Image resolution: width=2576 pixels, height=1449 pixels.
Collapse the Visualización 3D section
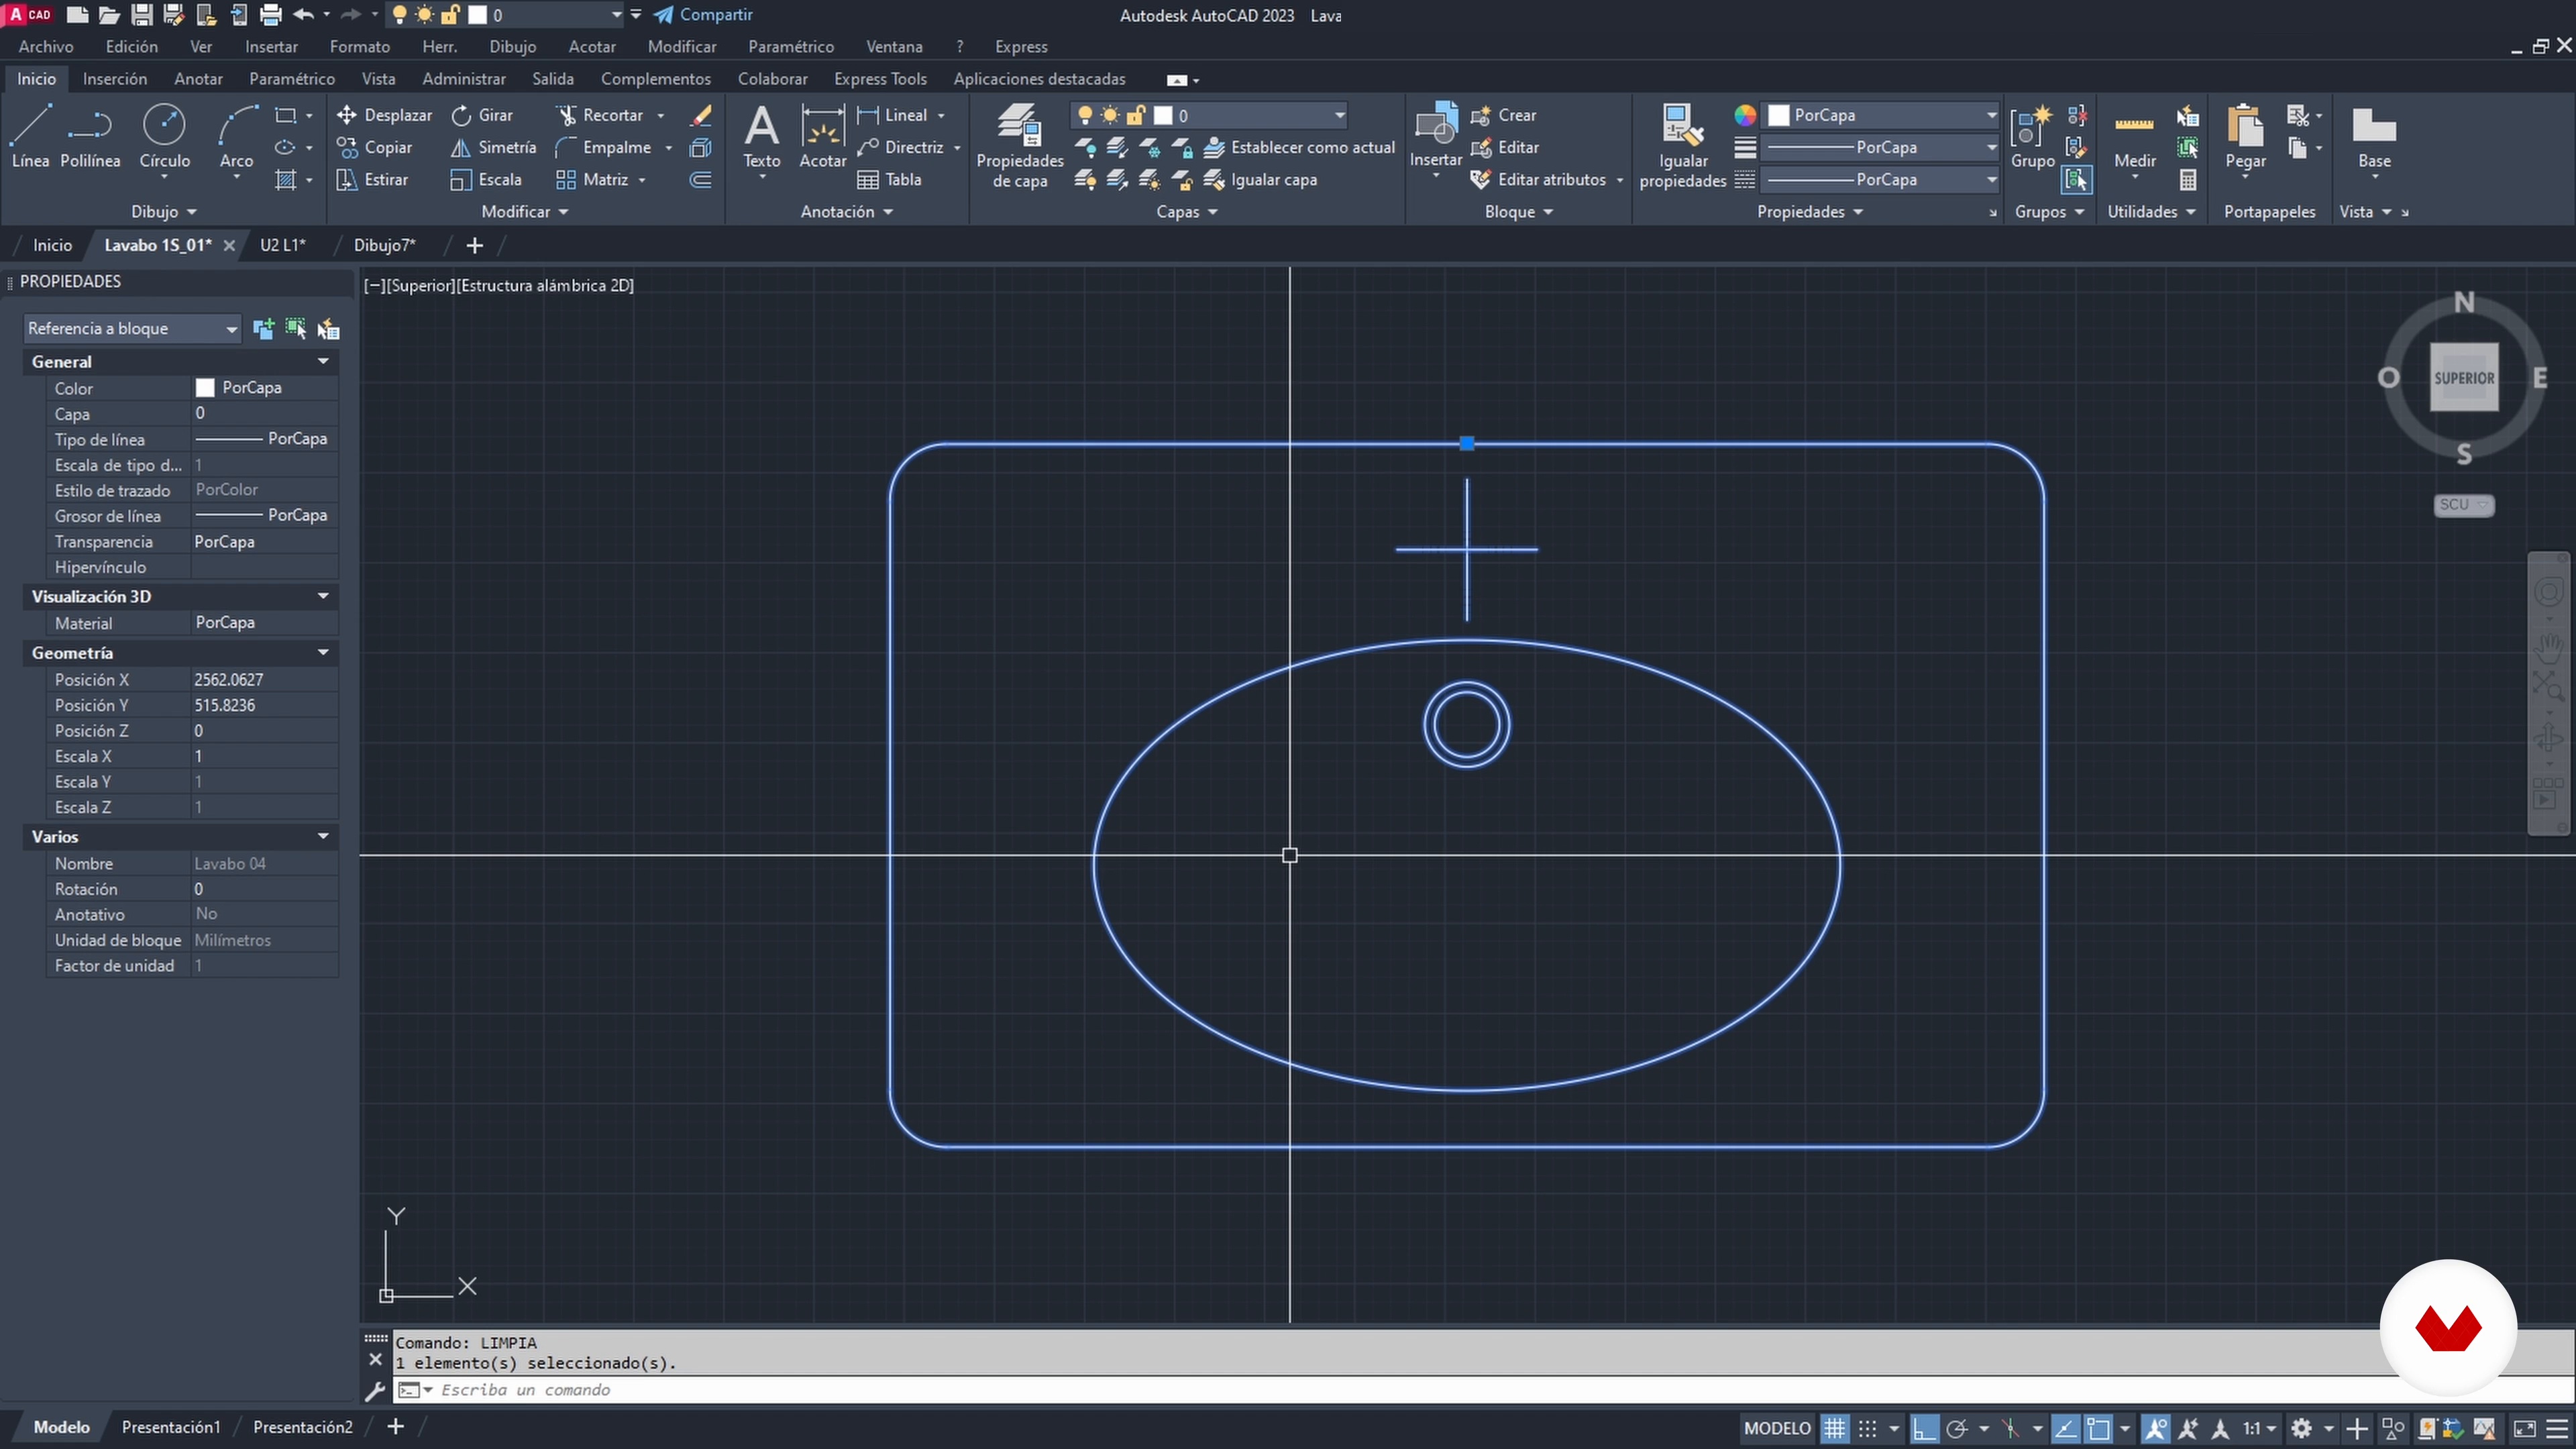tap(323, 596)
